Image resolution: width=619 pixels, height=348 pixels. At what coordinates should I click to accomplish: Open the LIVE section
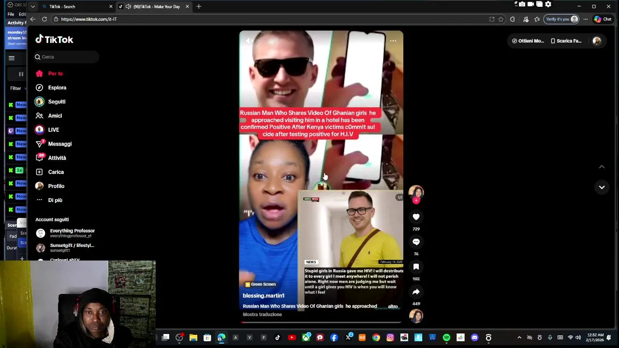47,130
